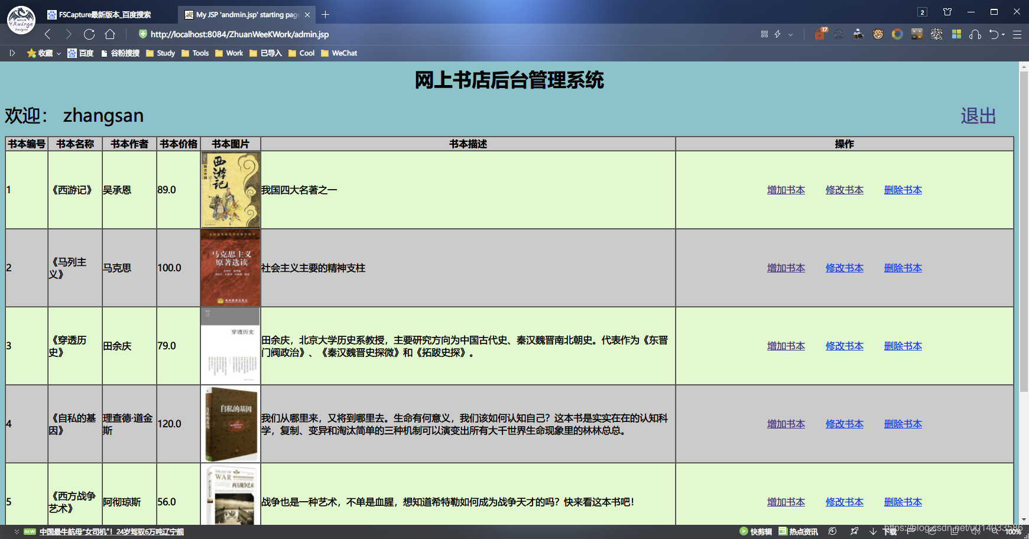This screenshot has width=1029, height=539.
Task: Click 增加书本 in the 《西游记》 row
Action: tap(786, 190)
